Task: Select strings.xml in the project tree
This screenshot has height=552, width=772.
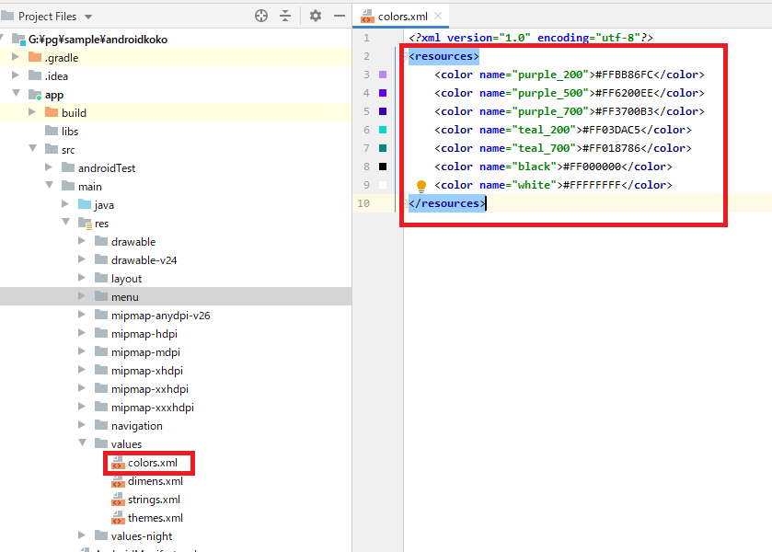Action: click(x=154, y=500)
